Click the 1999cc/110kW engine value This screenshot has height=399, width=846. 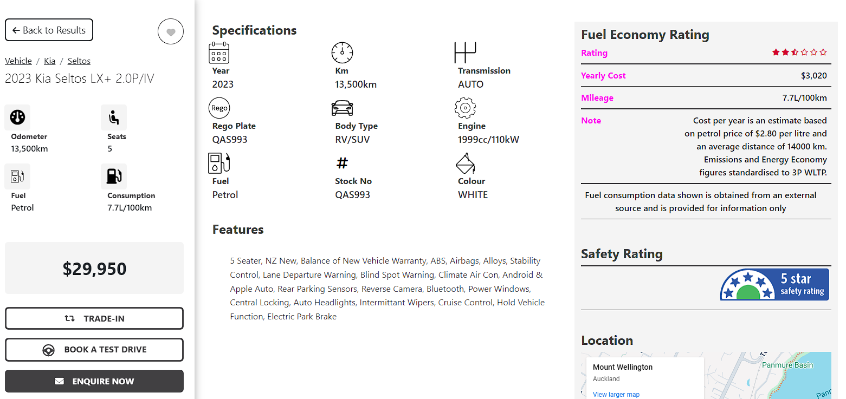pyautogui.click(x=488, y=139)
